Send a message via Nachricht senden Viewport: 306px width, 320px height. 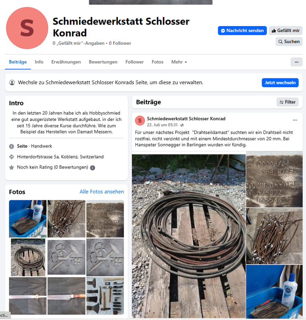pyautogui.click(x=242, y=30)
